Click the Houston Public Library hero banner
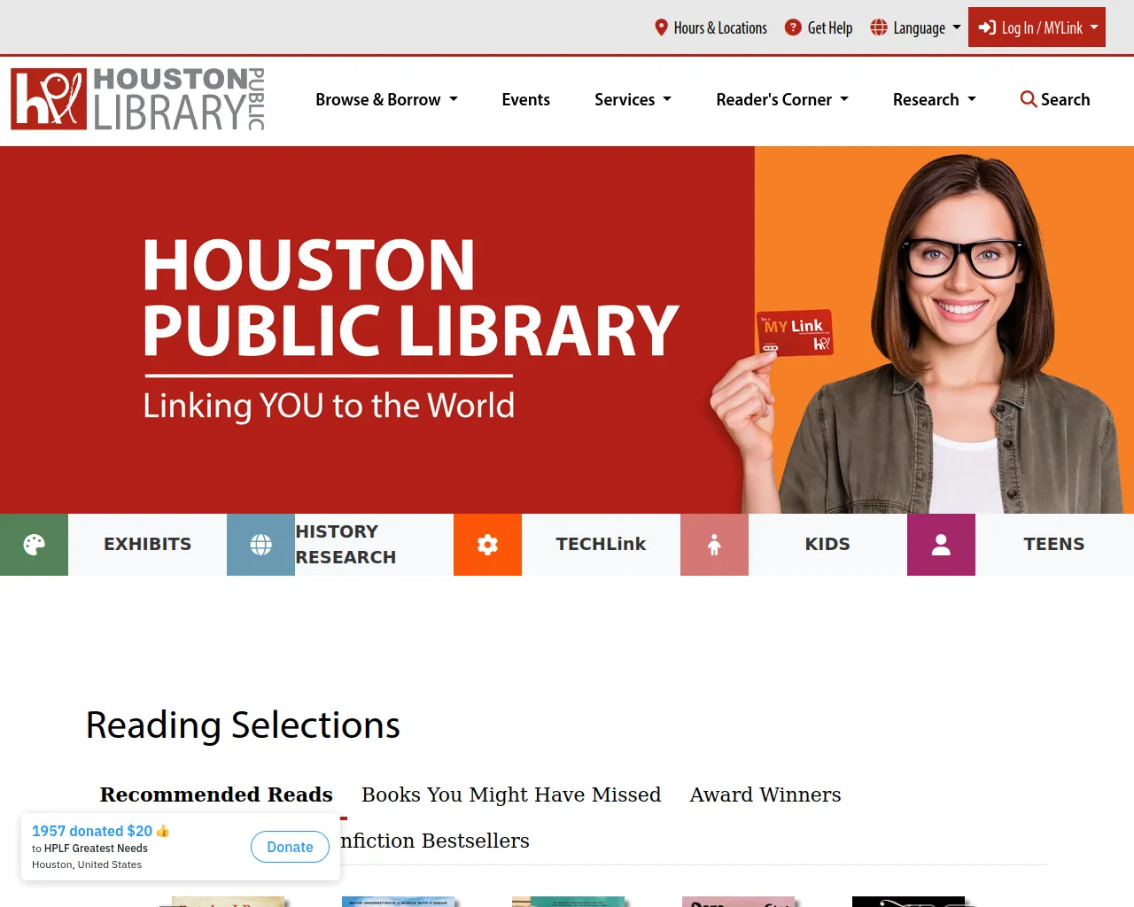This screenshot has width=1134, height=907. tap(567, 329)
